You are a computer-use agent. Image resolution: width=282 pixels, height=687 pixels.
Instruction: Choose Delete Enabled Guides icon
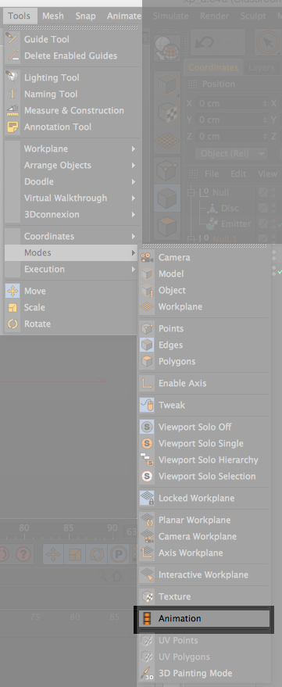point(12,55)
